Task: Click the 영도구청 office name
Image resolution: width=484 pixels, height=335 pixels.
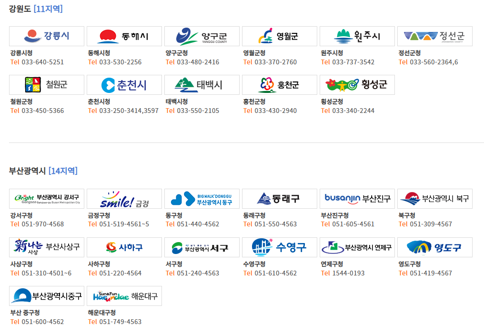Action: pyautogui.click(x=409, y=264)
